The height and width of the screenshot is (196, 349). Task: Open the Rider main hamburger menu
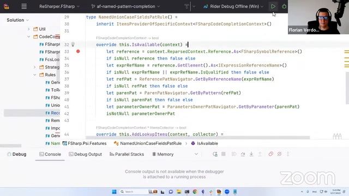(x=24, y=6)
